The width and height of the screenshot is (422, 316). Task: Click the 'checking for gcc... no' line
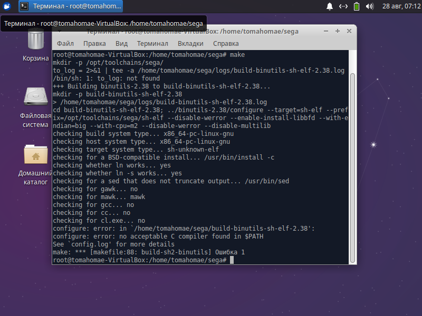coord(93,205)
